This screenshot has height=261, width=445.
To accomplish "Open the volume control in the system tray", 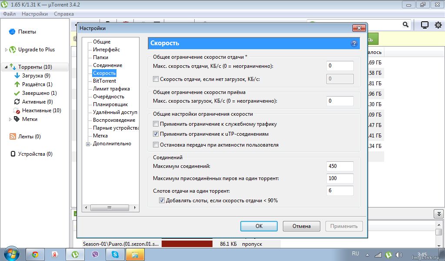I will 399,255.
